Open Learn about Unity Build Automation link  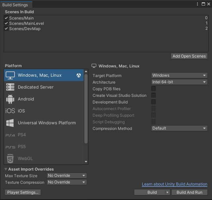click(175, 184)
